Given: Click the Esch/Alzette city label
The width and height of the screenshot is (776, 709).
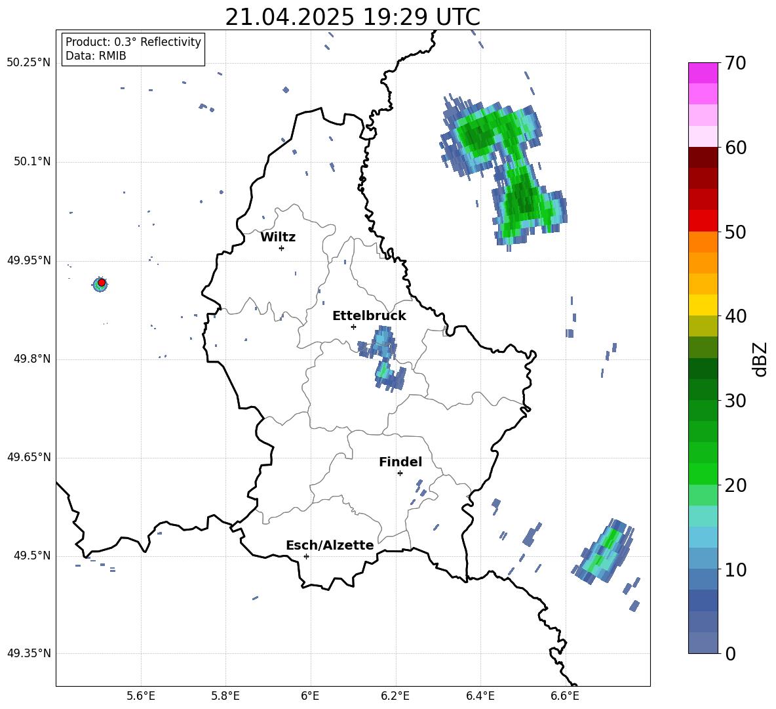Looking at the screenshot, I should pyautogui.click(x=330, y=545).
